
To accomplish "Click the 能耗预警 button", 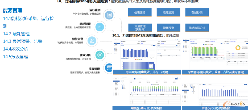I will tap(168, 28).
